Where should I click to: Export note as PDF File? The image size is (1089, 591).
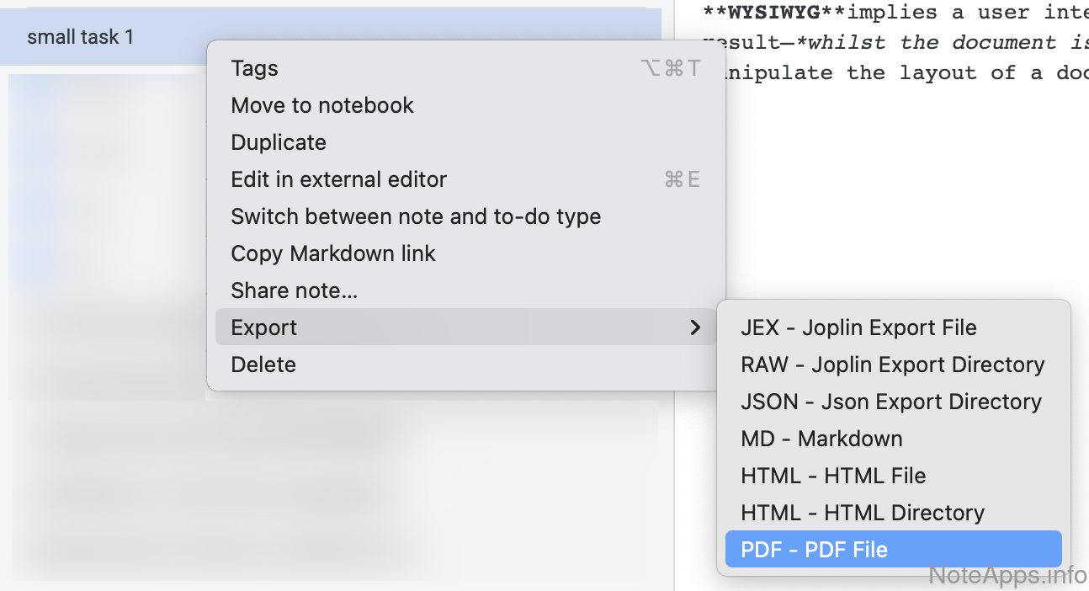814,551
